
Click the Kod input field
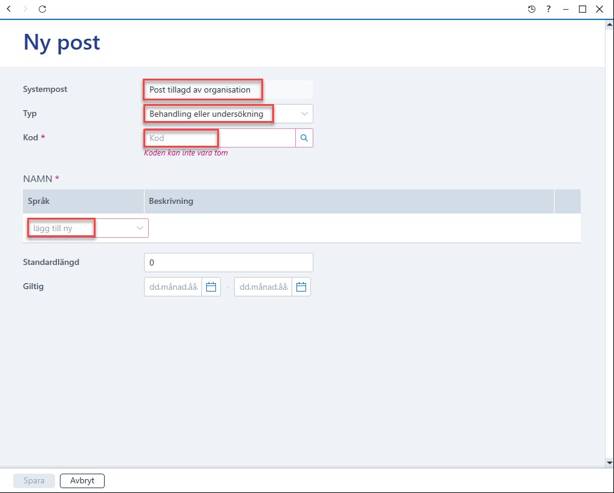(220, 138)
